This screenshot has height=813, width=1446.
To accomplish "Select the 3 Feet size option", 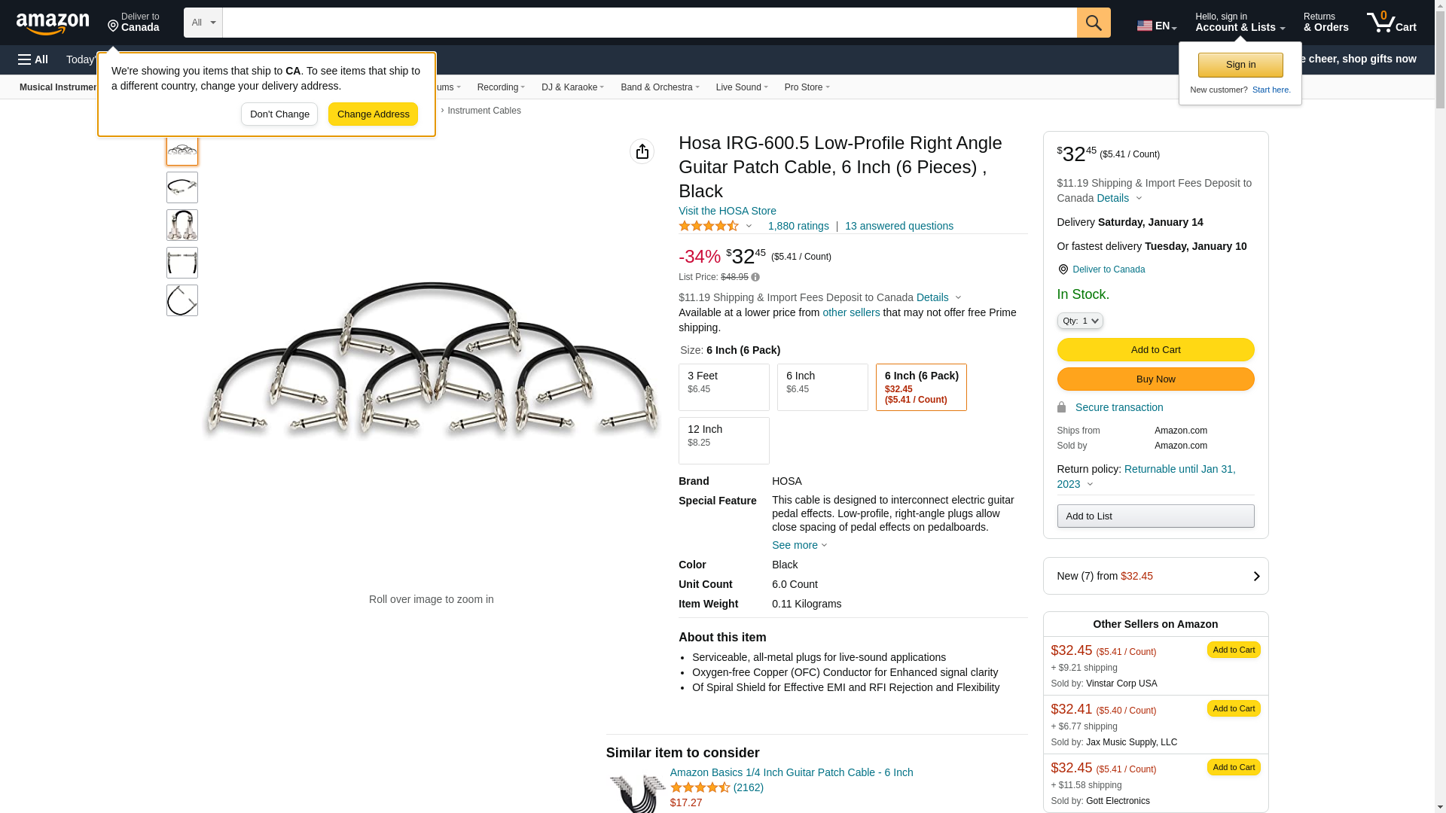I will tap(723, 387).
